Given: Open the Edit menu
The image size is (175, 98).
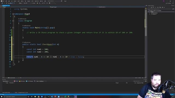Looking at the screenshot, I should pos(6,1).
